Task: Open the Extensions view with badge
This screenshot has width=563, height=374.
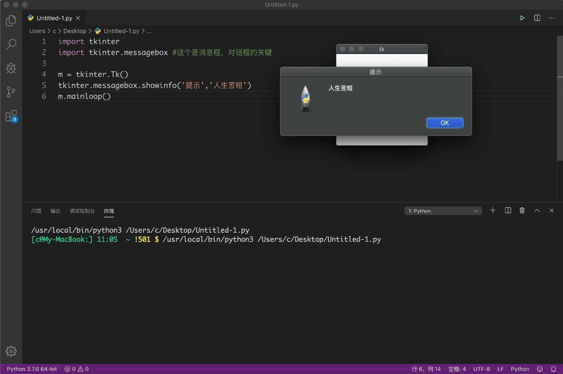Action: [x=11, y=116]
